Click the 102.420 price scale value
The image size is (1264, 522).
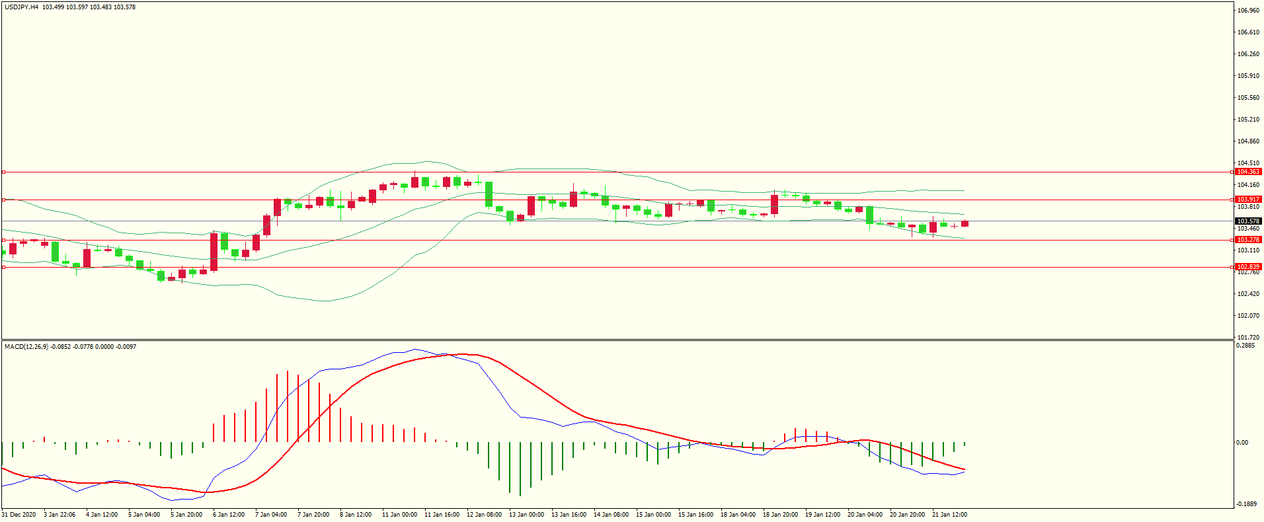[1248, 294]
